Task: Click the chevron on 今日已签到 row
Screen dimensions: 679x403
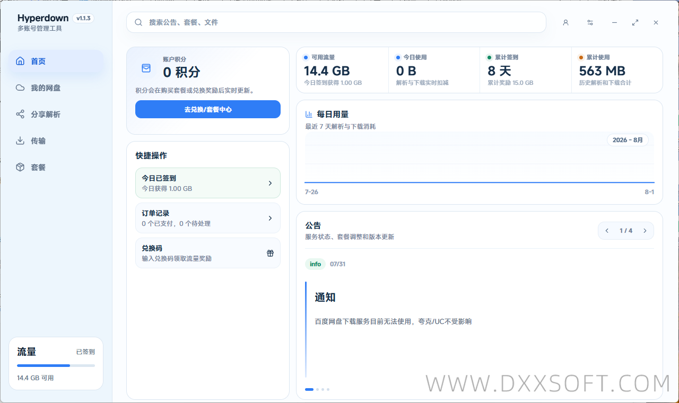Action: coord(270,183)
